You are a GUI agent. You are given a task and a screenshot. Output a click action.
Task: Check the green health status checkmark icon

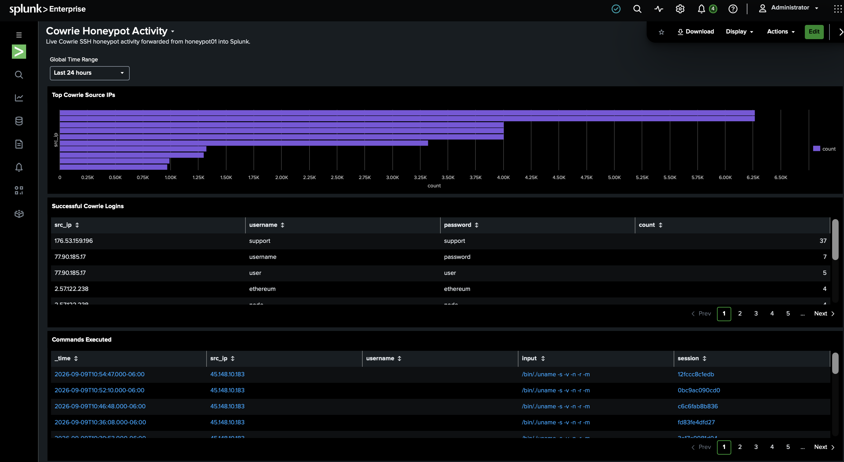click(616, 9)
